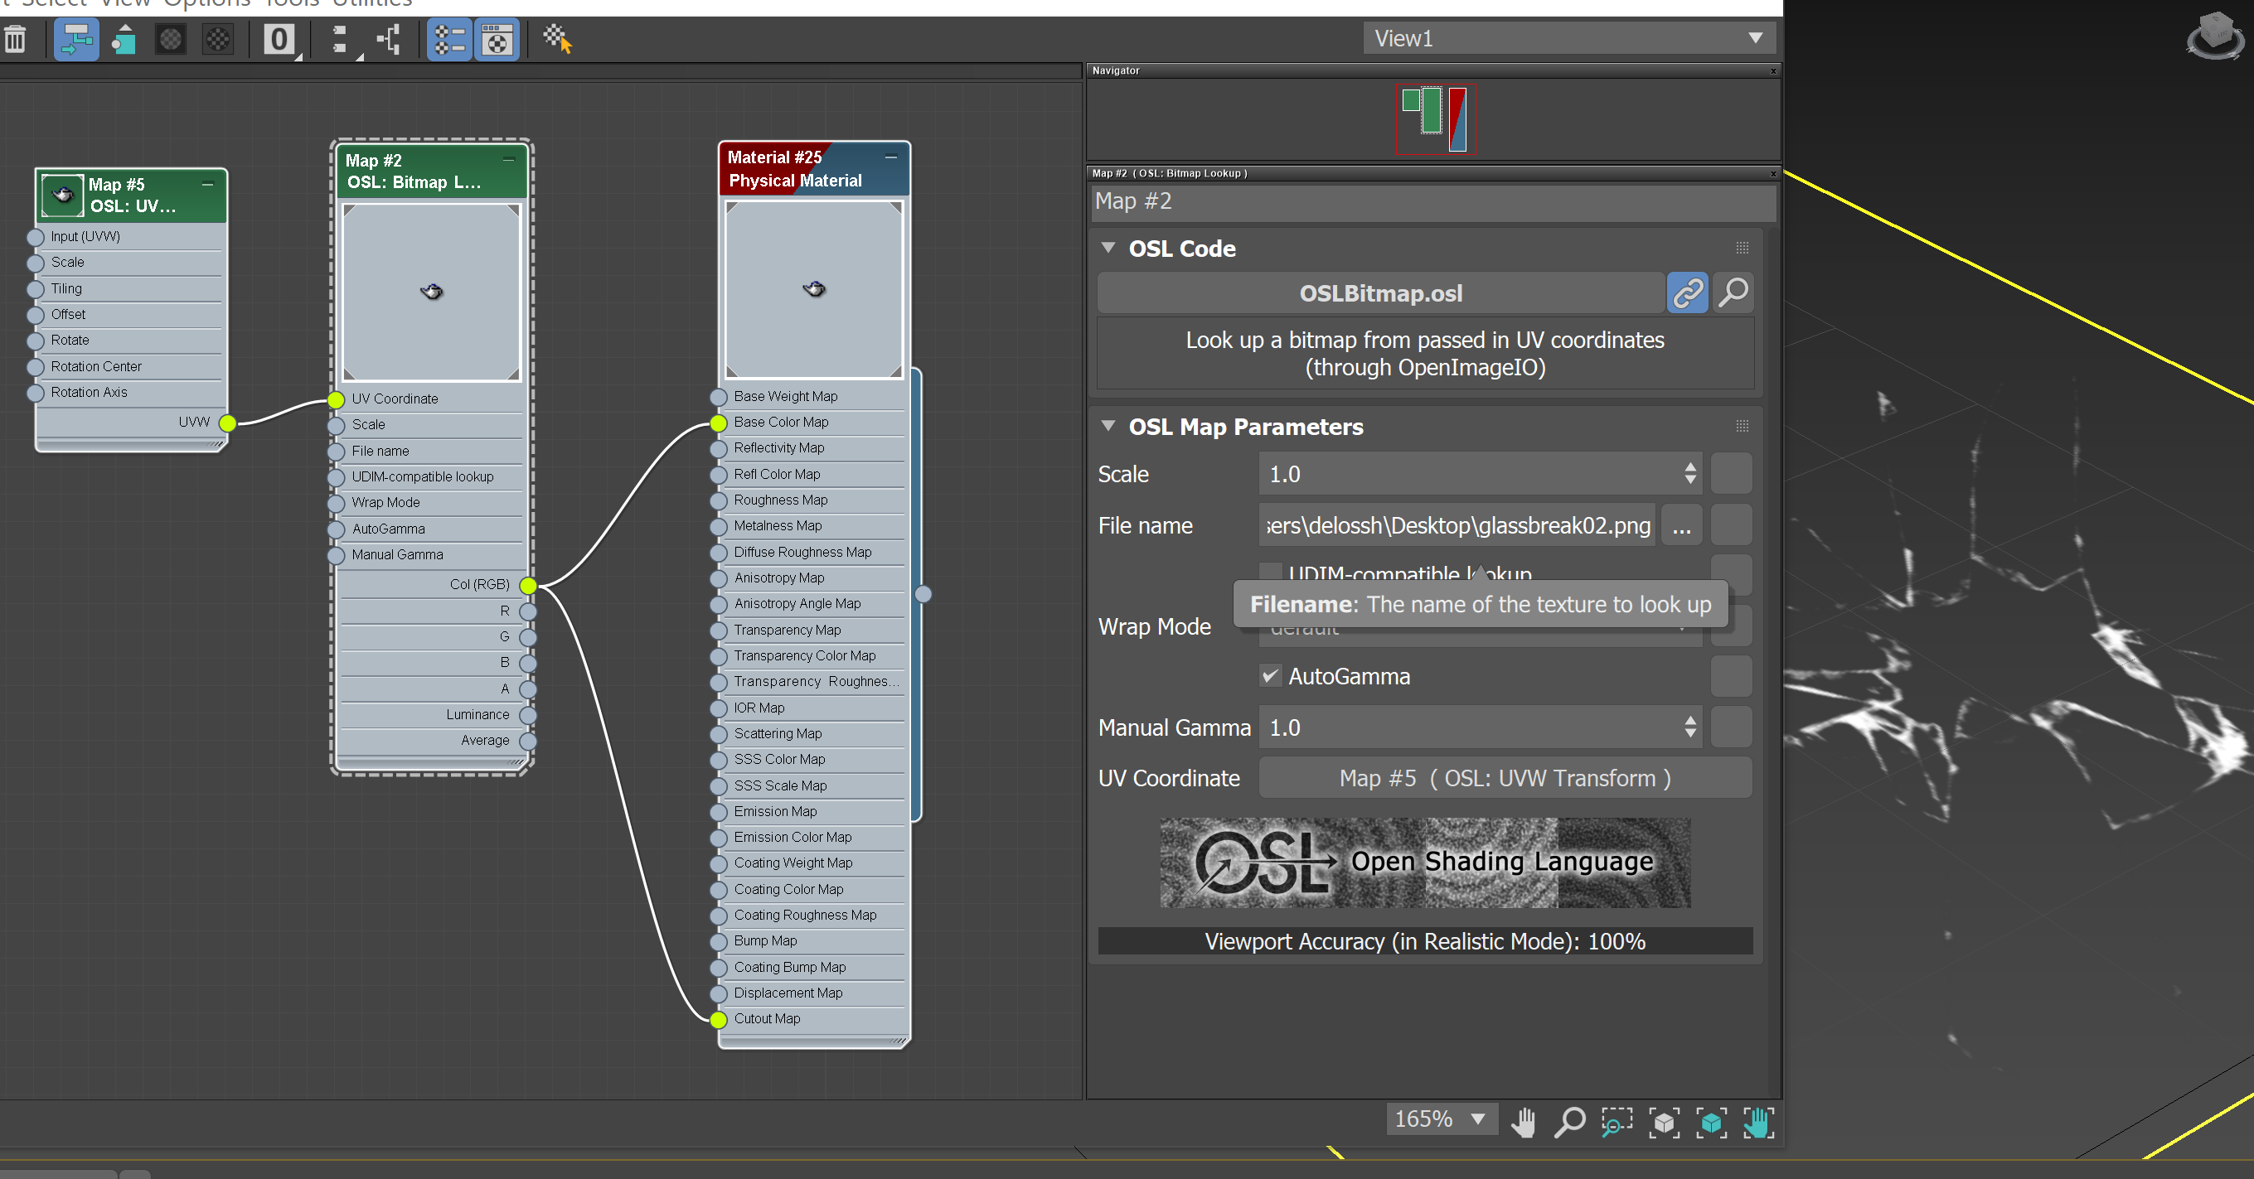Enable the UDIM-compatible lookup checkbox

1271,573
